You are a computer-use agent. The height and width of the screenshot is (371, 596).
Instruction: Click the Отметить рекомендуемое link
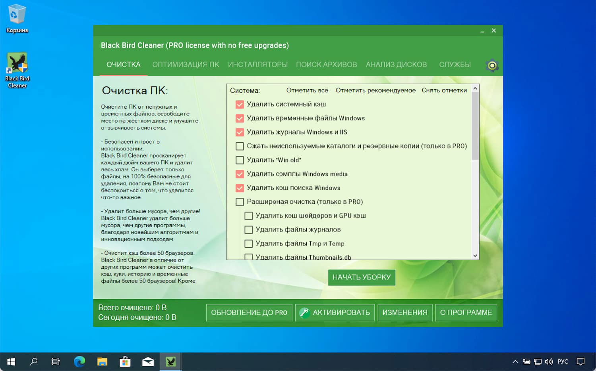tap(375, 90)
